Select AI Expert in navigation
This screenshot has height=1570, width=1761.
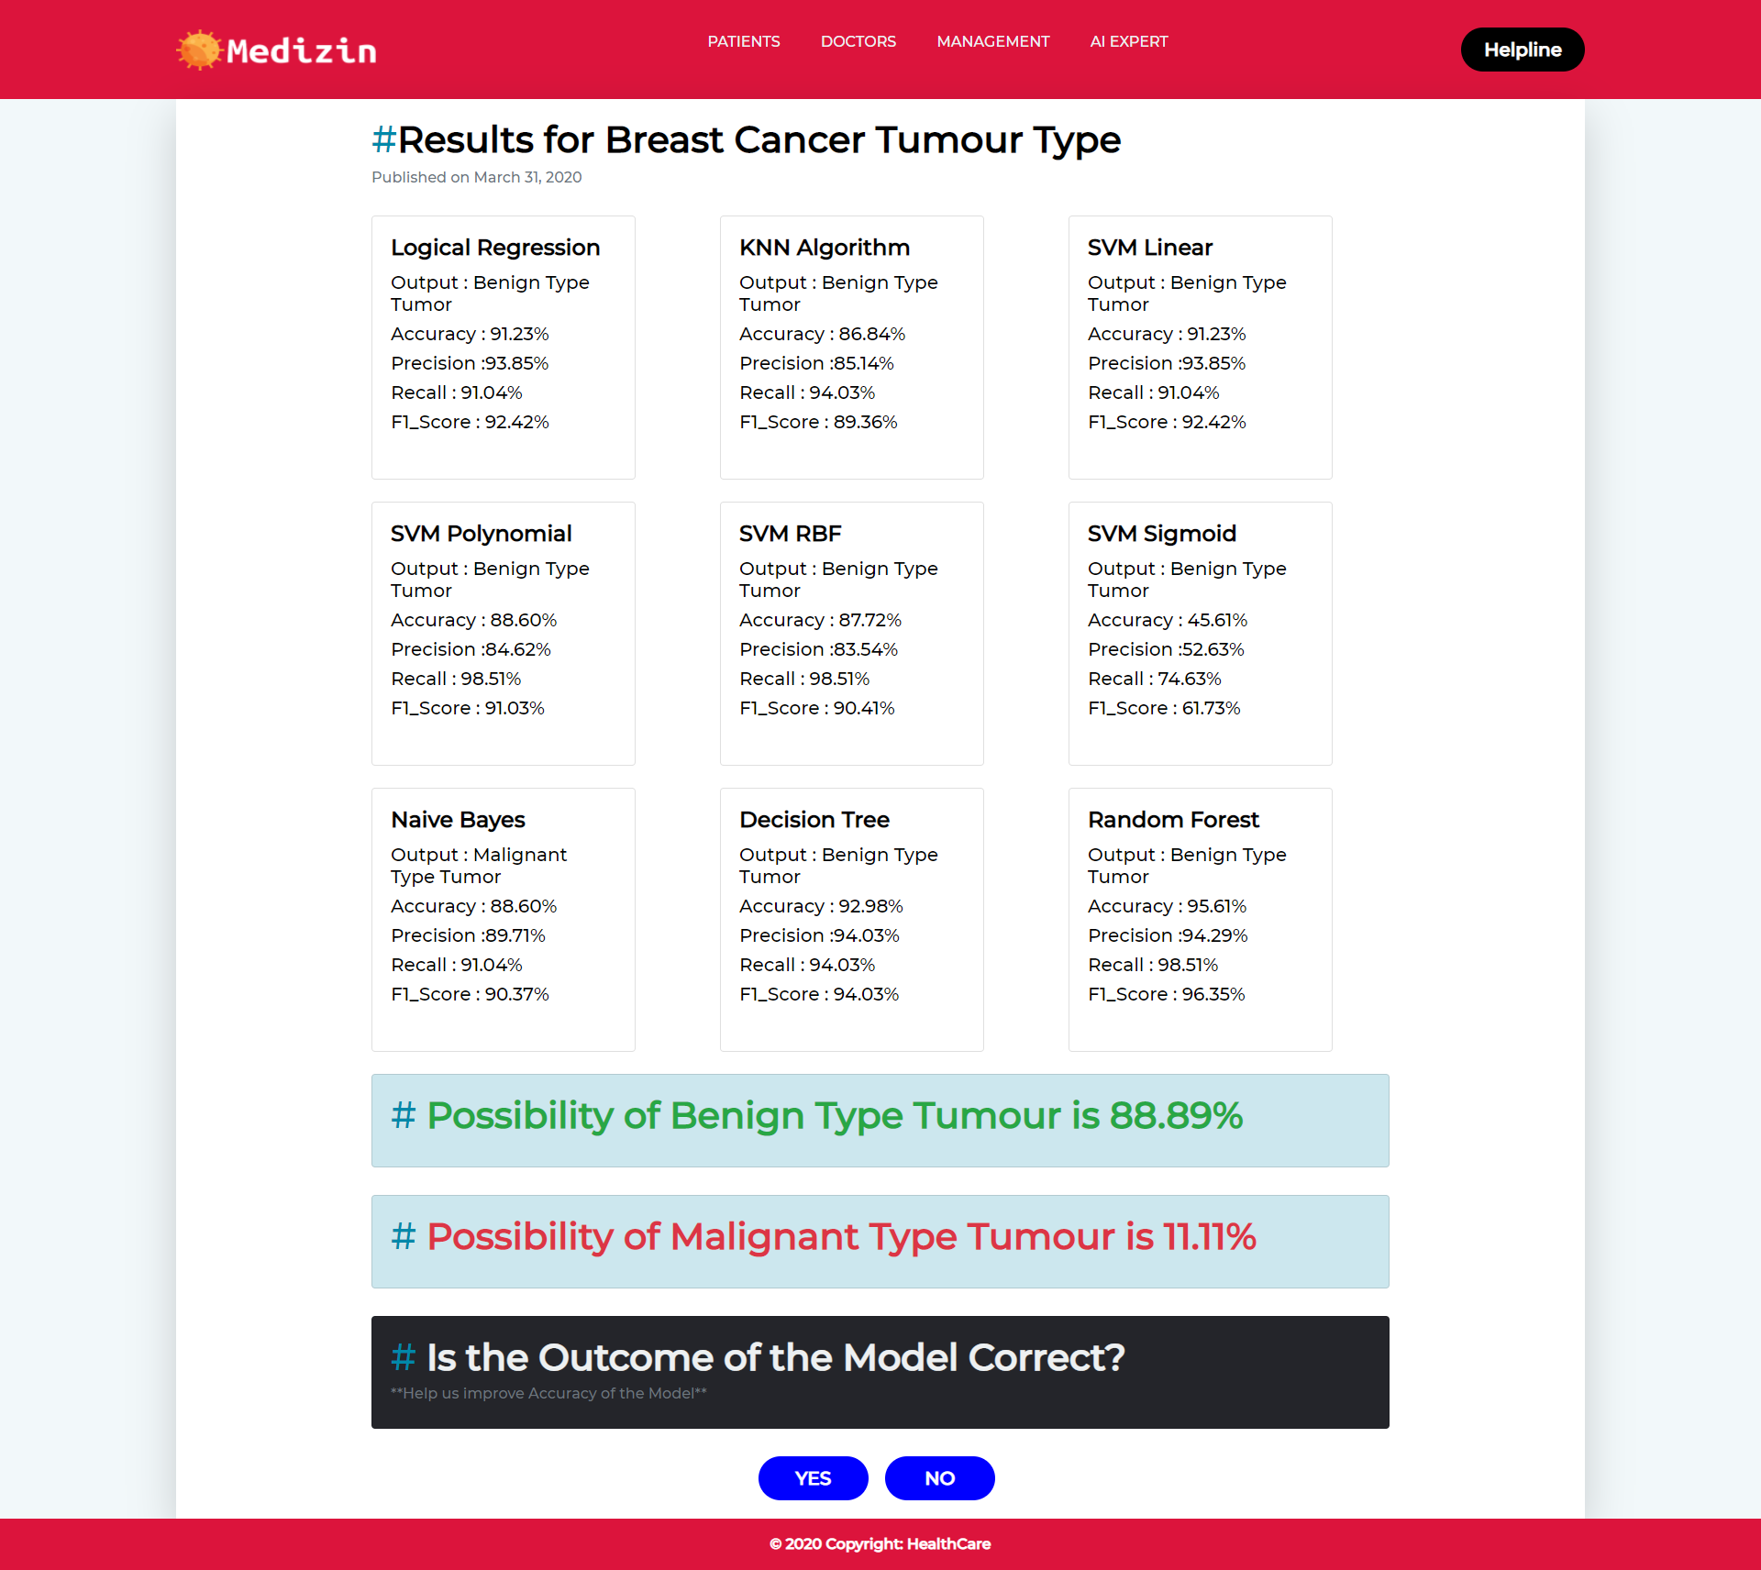click(1128, 41)
